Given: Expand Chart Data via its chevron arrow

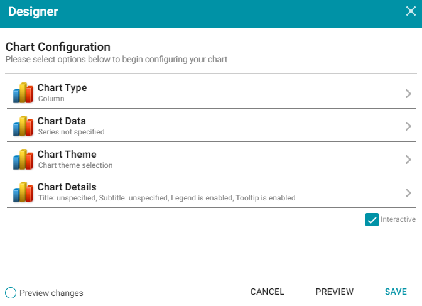Looking at the screenshot, I should coord(408,126).
